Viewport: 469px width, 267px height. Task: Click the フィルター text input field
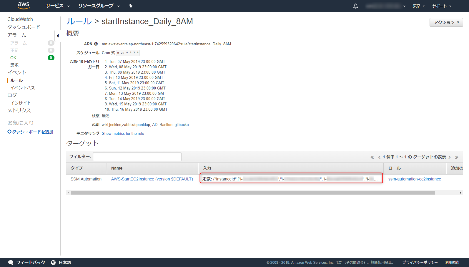click(x=137, y=157)
